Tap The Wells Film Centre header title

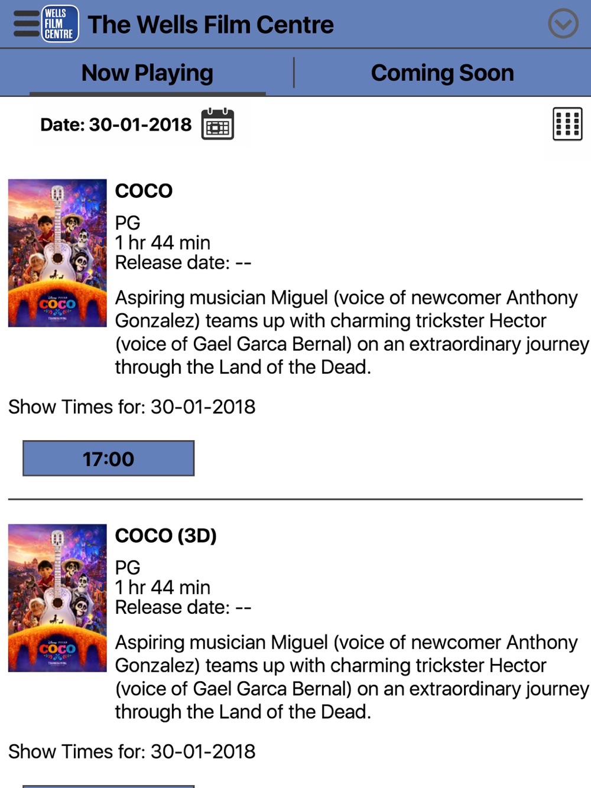(210, 25)
